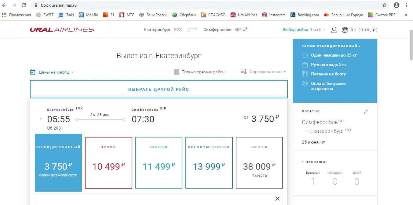The height and width of the screenshot is (205, 413).
Task: Open the Booking.com bookmark
Action: click(305, 15)
